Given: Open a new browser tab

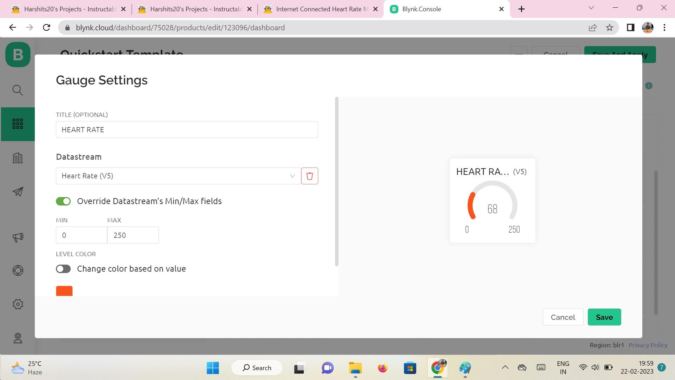Looking at the screenshot, I should pyautogui.click(x=522, y=9).
